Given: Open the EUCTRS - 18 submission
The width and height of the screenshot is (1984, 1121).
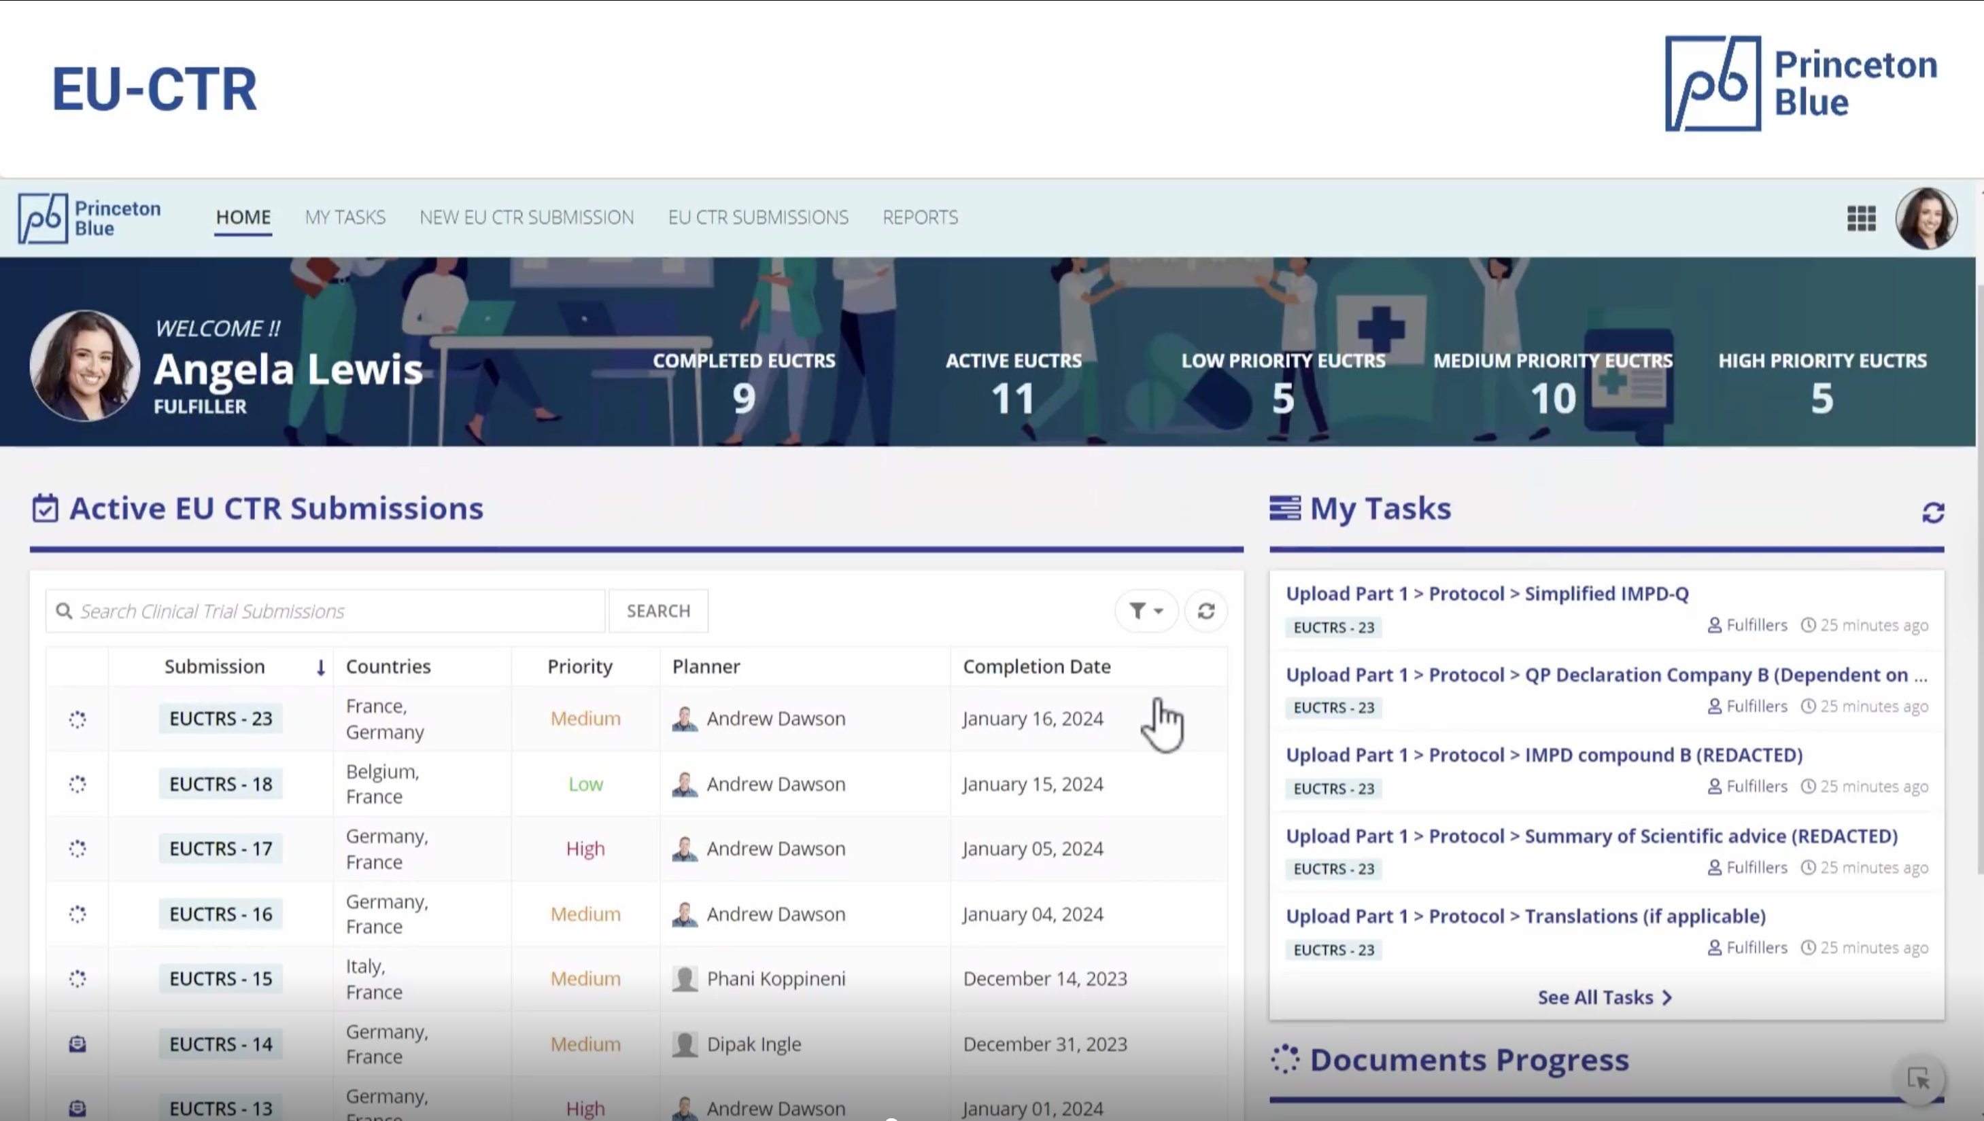Looking at the screenshot, I should [220, 784].
